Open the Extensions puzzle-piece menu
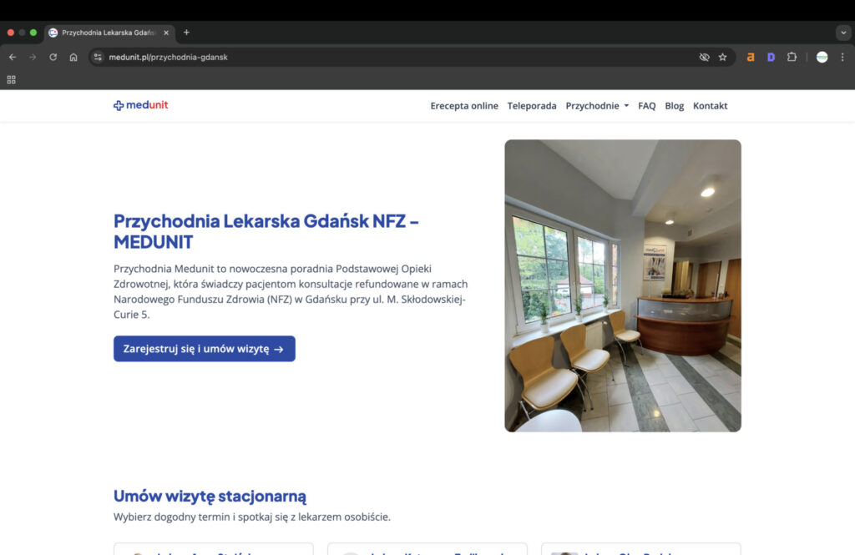 coord(792,58)
